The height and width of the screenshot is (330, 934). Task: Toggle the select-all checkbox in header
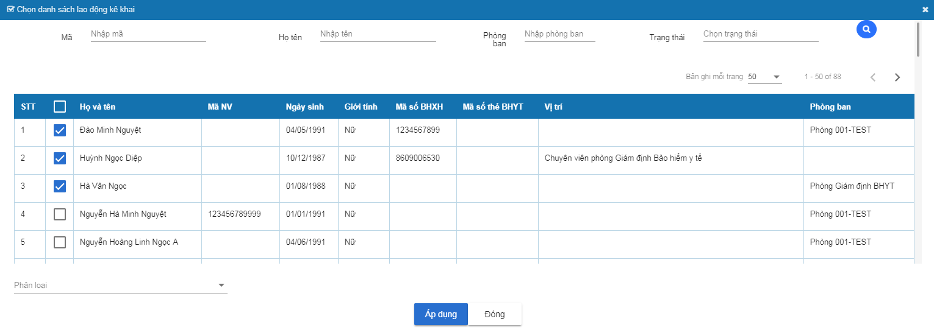60,107
